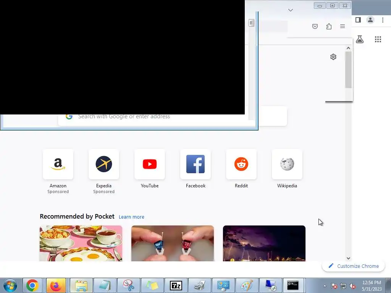
Task: Open hearing aids Pocket story thumbnail
Action: [173, 243]
